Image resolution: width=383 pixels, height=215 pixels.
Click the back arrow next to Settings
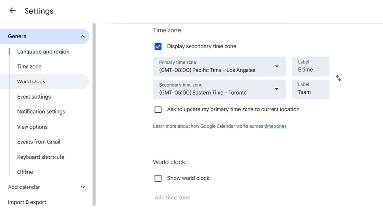point(12,11)
